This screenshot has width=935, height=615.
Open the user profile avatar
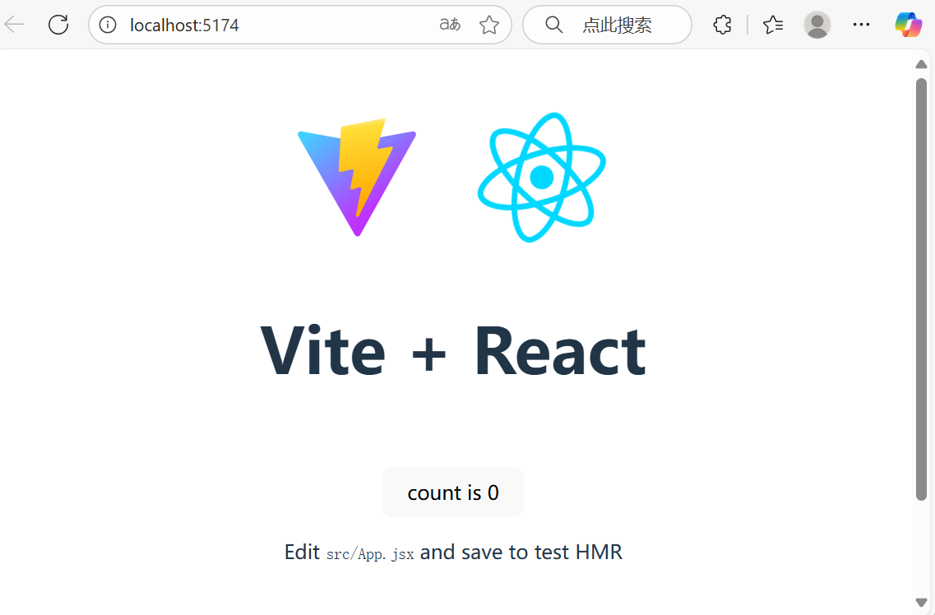pyautogui.click(x=817, y=25)
